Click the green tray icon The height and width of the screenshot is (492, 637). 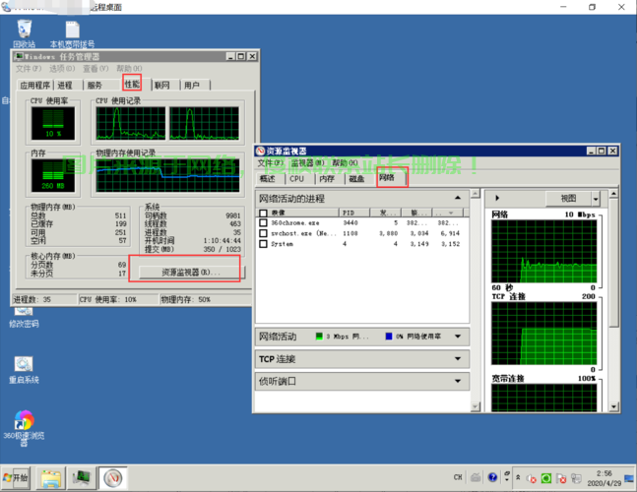[546, 478]
